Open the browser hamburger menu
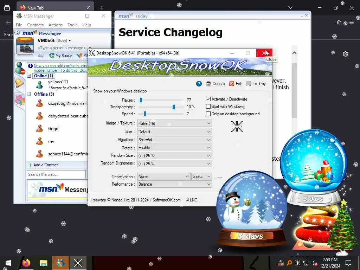This screenshot has height=270, width=360. pyautogui.click(x=352, y=22)
